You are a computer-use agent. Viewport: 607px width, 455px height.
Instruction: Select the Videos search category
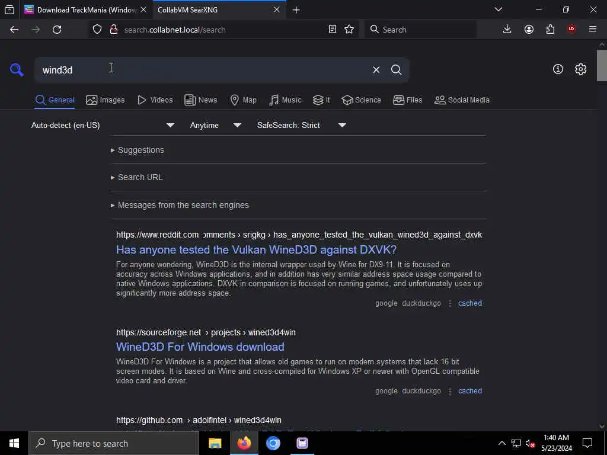(x=155, y=100)
